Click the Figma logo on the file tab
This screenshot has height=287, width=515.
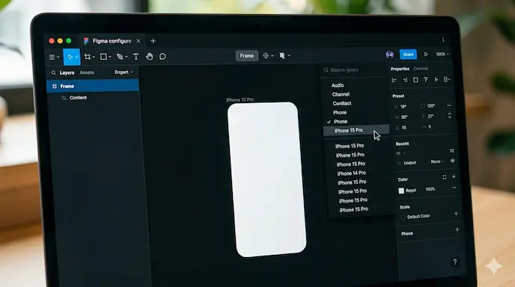click(x=86, y=40)
